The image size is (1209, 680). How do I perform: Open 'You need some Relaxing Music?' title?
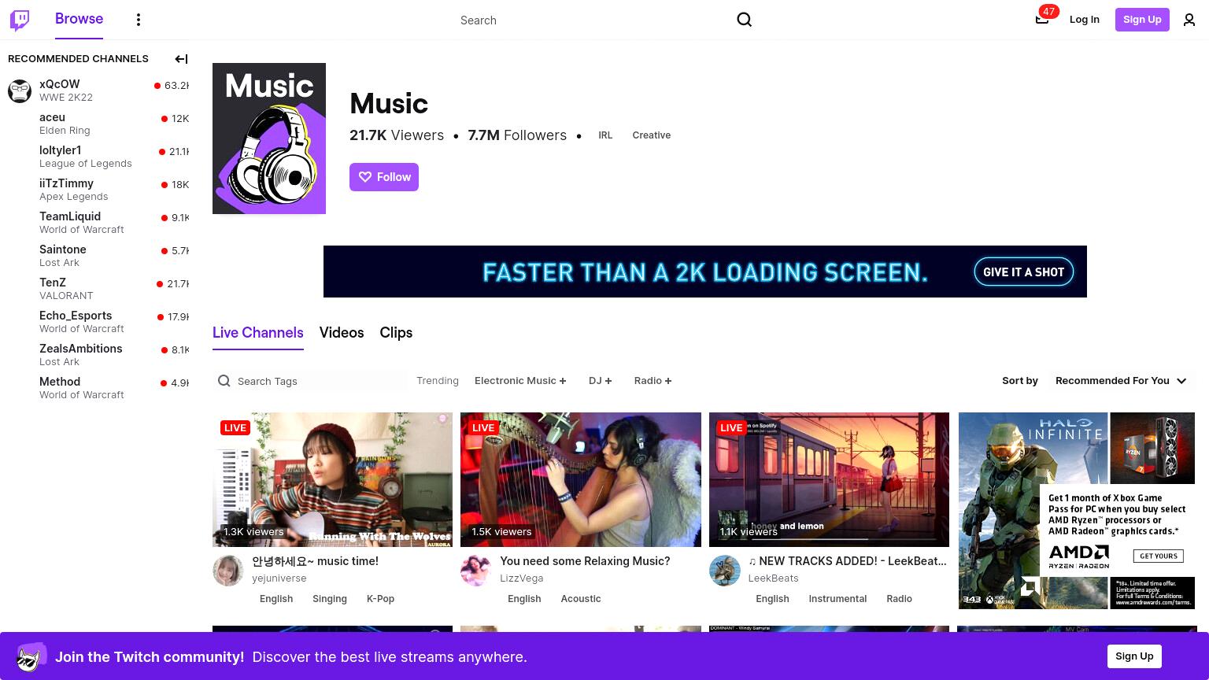click(x=585, y=561)
